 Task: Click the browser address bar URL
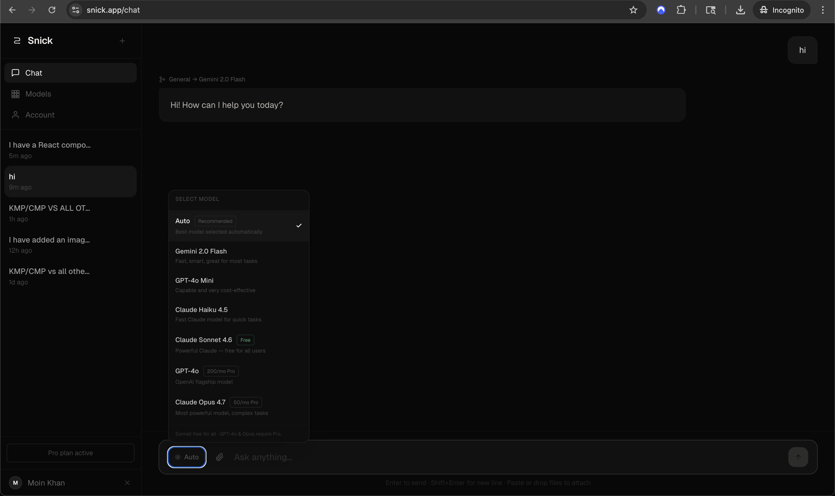113,10
